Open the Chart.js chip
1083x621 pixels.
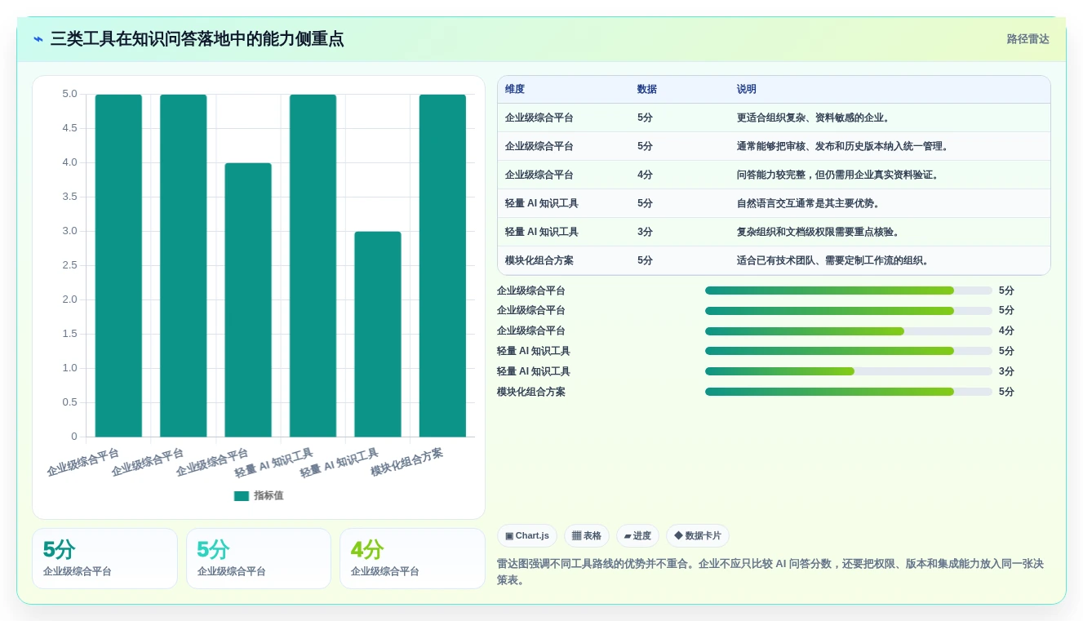coord(527,536)
